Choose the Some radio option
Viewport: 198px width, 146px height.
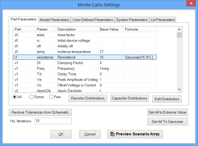pos(31,97)
